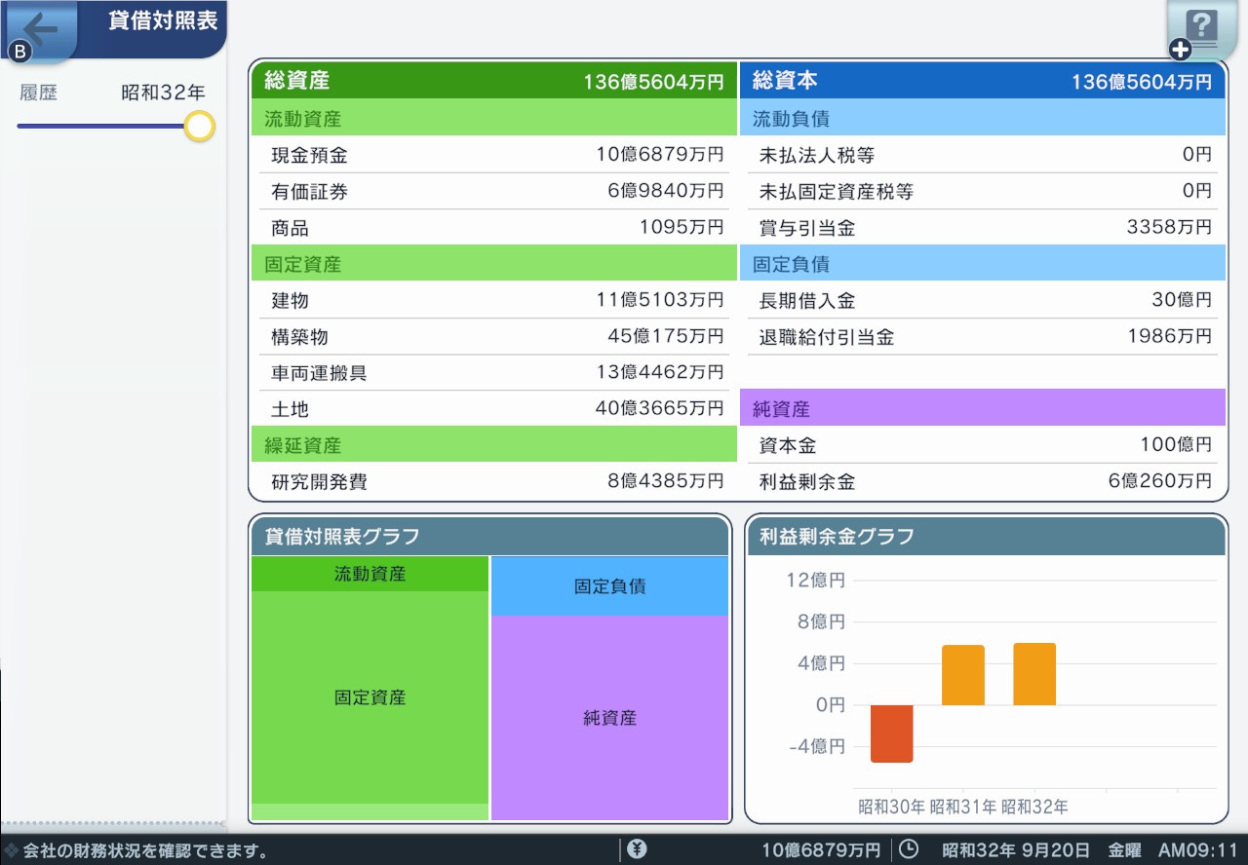Select the 現金預金 row
Screen dimensions: 1248x865
click(494, 154)
